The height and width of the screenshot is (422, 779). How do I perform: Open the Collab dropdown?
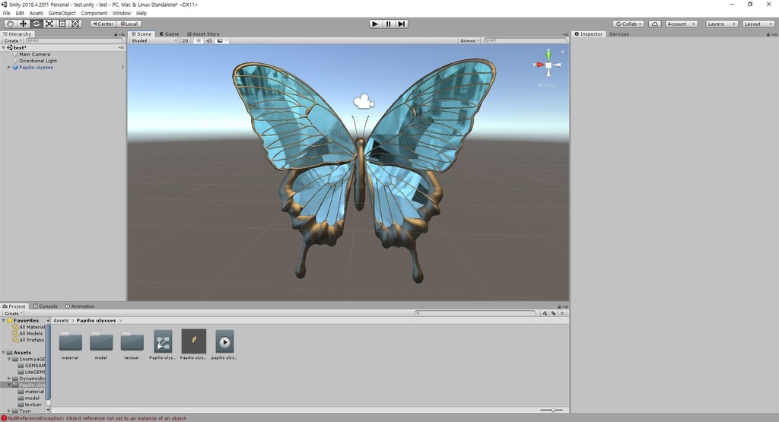pos(628,24)
